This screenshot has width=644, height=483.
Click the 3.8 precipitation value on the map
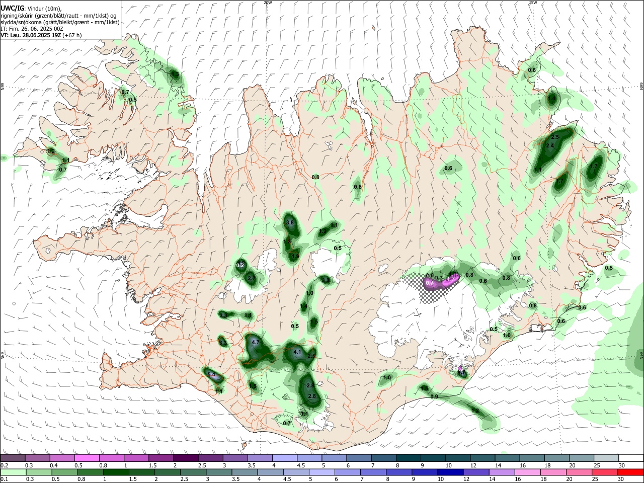tap(290, 222)
